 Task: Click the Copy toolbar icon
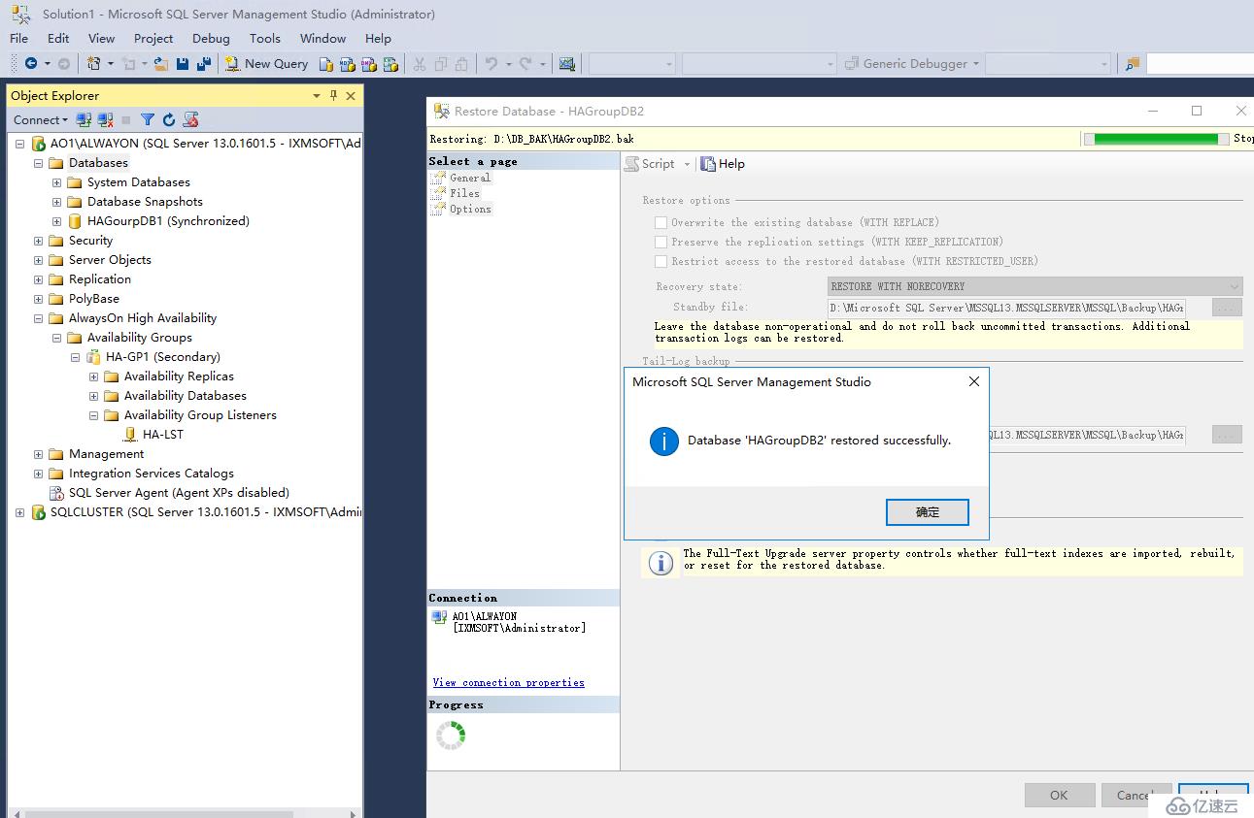point(441,64)
